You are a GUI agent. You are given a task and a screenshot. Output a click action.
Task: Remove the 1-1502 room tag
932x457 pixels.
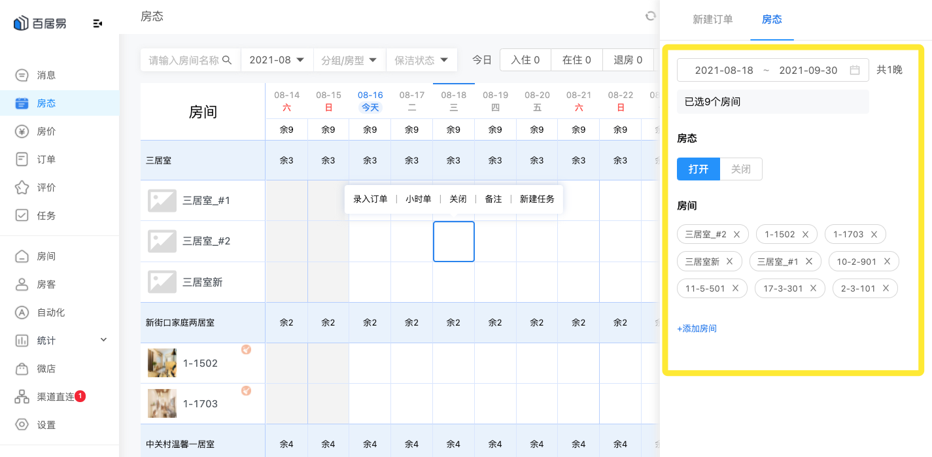coord(805,234)
